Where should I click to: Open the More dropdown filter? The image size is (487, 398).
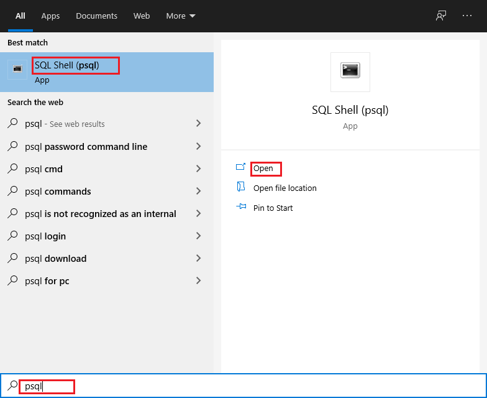tap(180, 16)
